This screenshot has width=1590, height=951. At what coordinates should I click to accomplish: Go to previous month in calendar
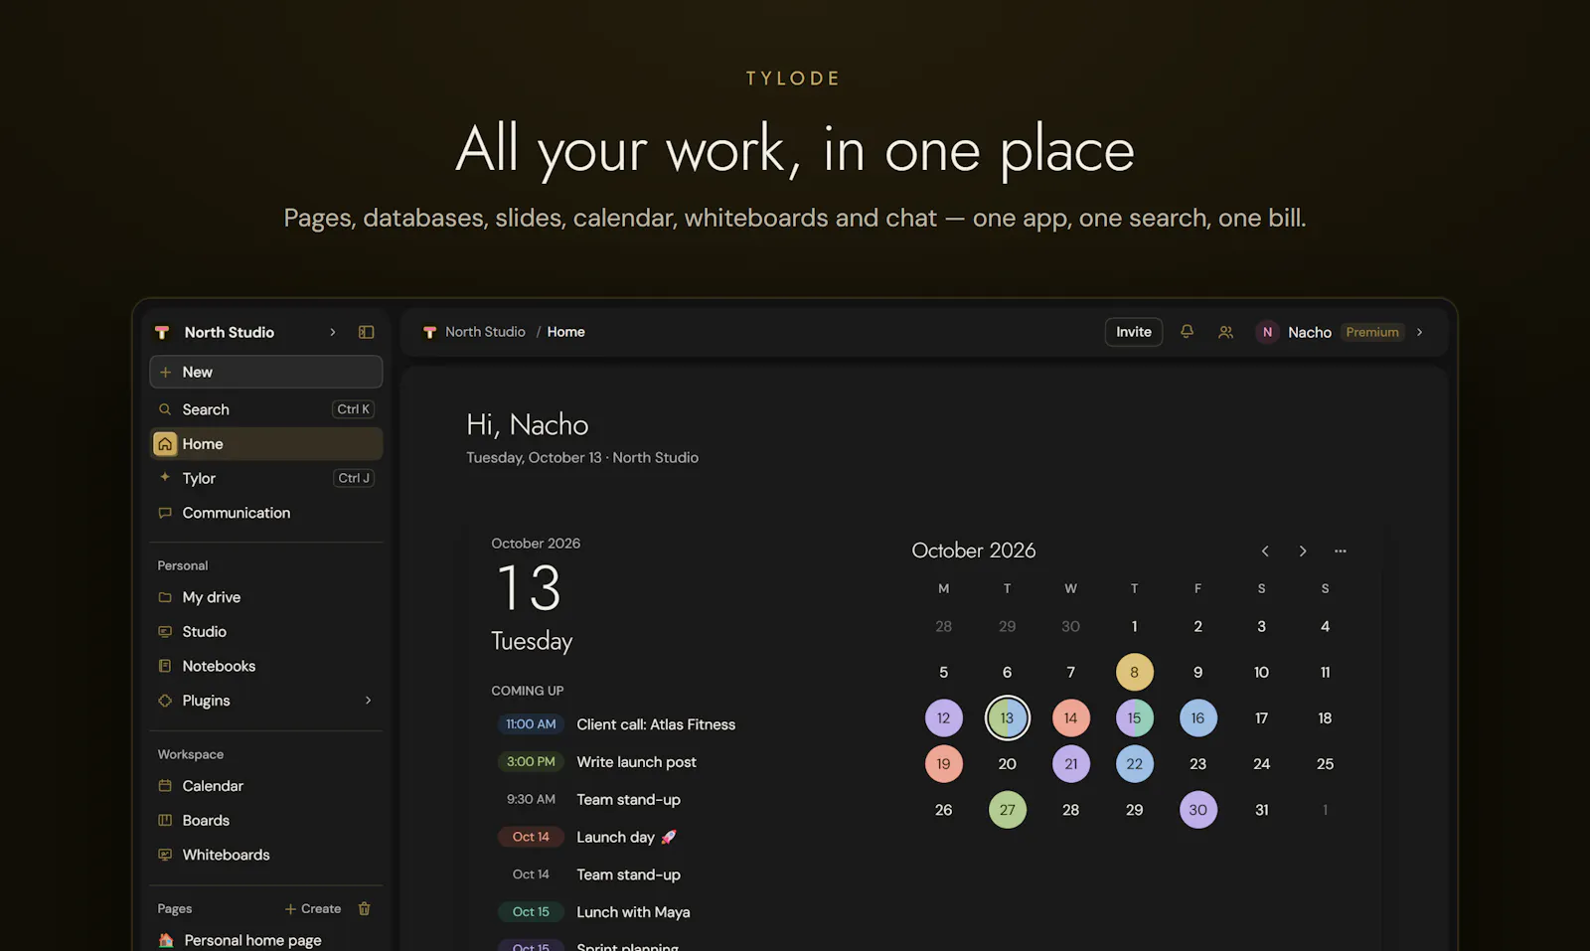(x=1265, y=551)
